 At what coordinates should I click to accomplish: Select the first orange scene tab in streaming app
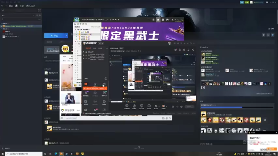coord(88,48)
